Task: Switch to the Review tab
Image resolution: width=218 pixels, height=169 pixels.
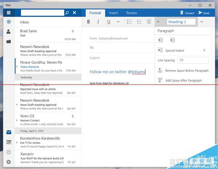Action: [132, 13]
